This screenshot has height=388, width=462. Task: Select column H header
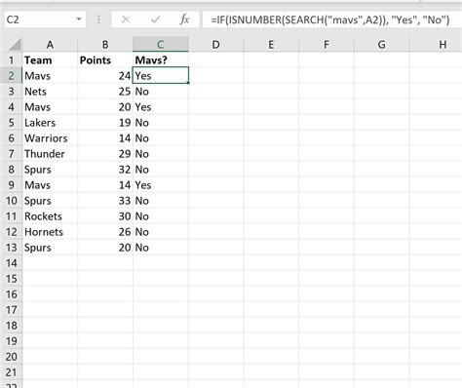[x=436, y=45]
